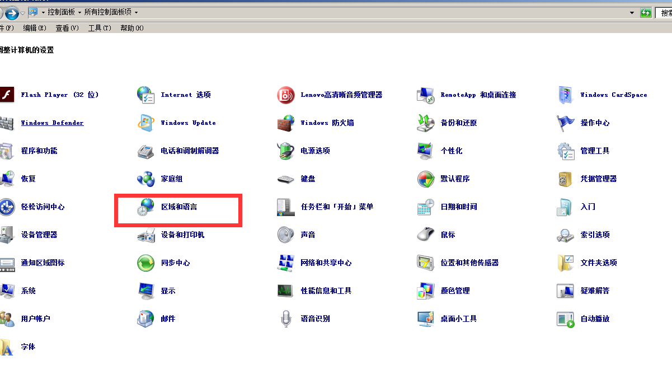Screen dimensions: 672x379
Task: Open 操作中心 item
Action: (583, 123)
